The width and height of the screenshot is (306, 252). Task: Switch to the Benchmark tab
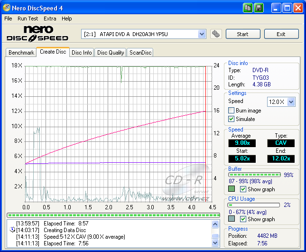pyautogui.click(x=21, y=53)
